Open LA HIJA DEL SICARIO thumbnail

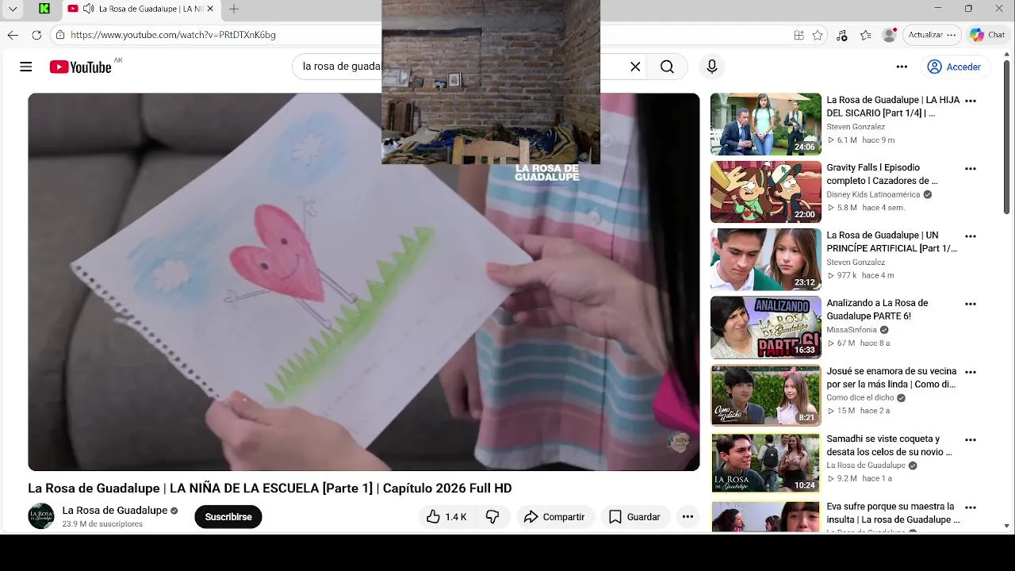point(766,124)
